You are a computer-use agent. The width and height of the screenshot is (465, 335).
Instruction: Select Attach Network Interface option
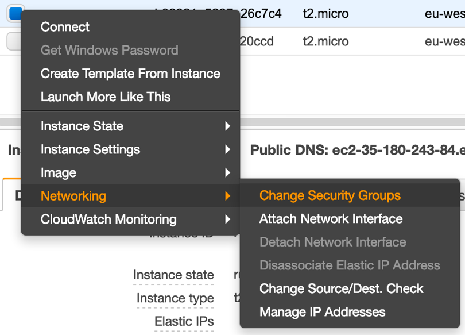click(x=331, y=219)
